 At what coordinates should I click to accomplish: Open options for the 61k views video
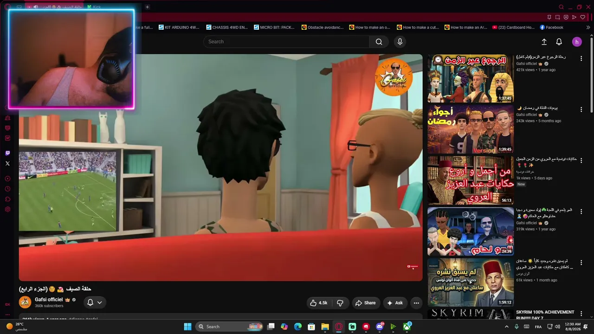pos(581,263)
